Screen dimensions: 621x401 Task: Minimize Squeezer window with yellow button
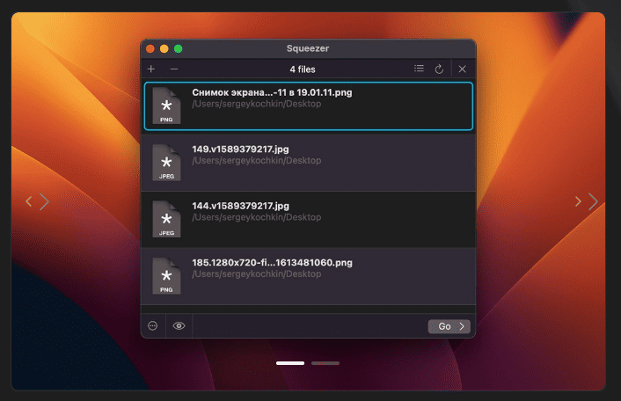[x=164, y=48]
